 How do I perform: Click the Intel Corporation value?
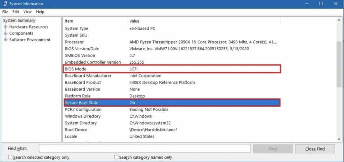[145, 76]
